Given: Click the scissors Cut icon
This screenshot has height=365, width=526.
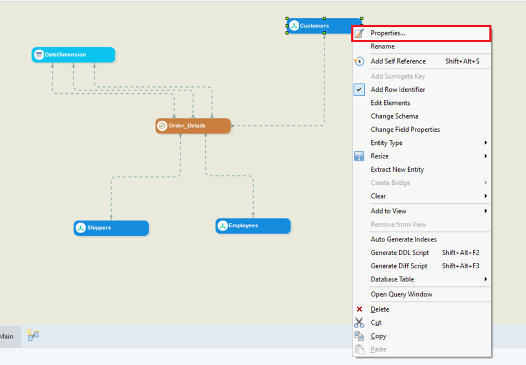Looking at the screenshot, I should [359, 323].
